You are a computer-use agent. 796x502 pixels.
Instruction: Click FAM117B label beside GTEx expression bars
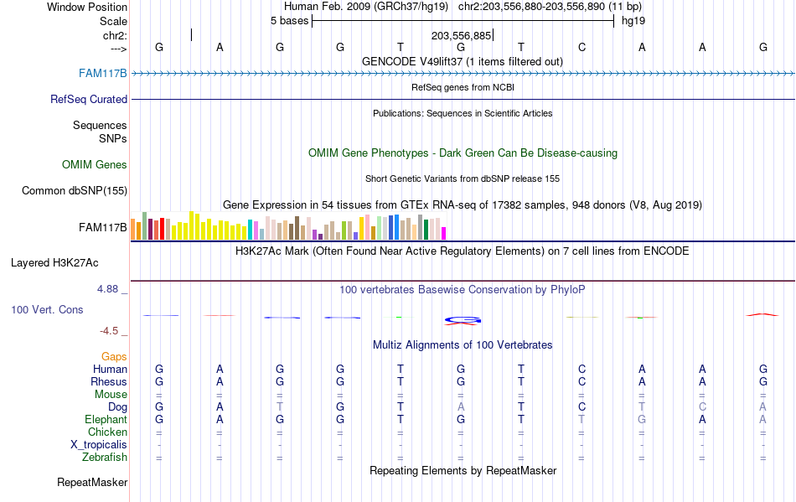102,227
